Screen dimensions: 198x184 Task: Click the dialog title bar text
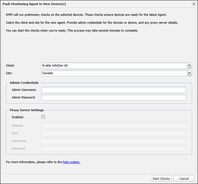[34, 4]
